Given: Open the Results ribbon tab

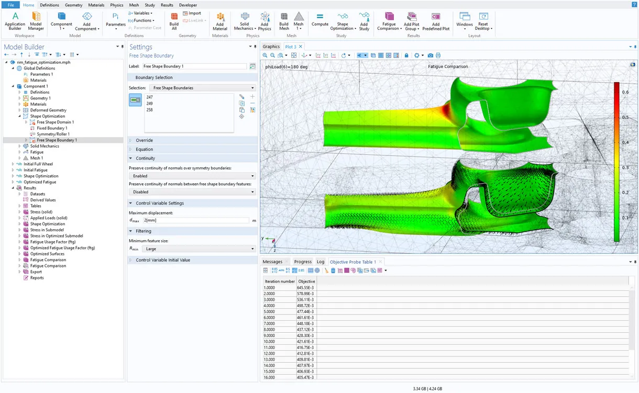Looking at the screenshot, I should pos(167,5).
